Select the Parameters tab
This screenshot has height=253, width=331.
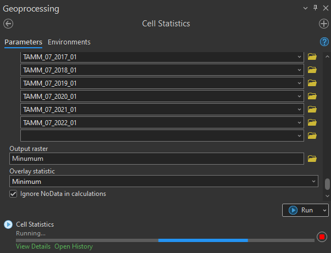23,42
